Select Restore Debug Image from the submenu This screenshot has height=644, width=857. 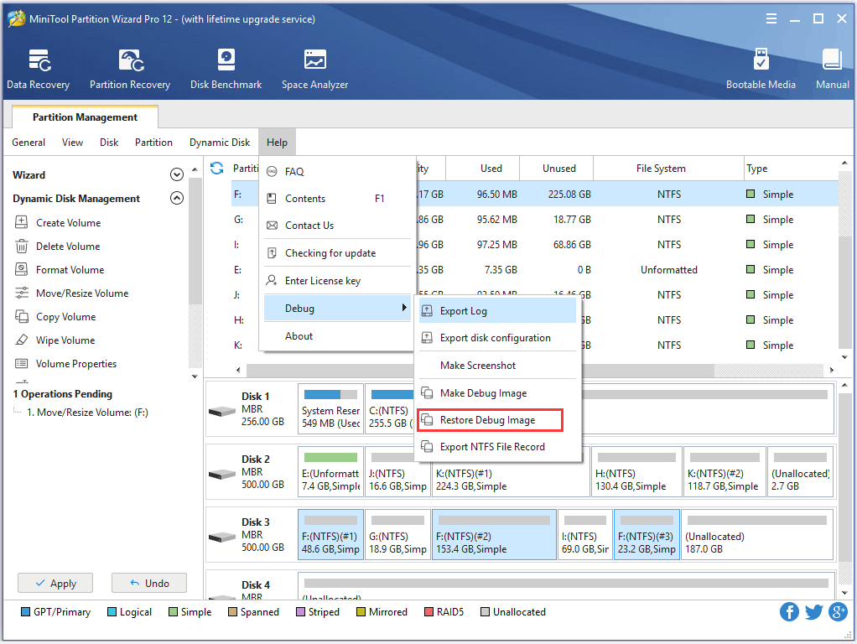pos(487,420)
